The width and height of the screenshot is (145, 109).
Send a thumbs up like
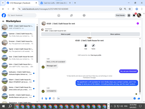tap(139, 99)
